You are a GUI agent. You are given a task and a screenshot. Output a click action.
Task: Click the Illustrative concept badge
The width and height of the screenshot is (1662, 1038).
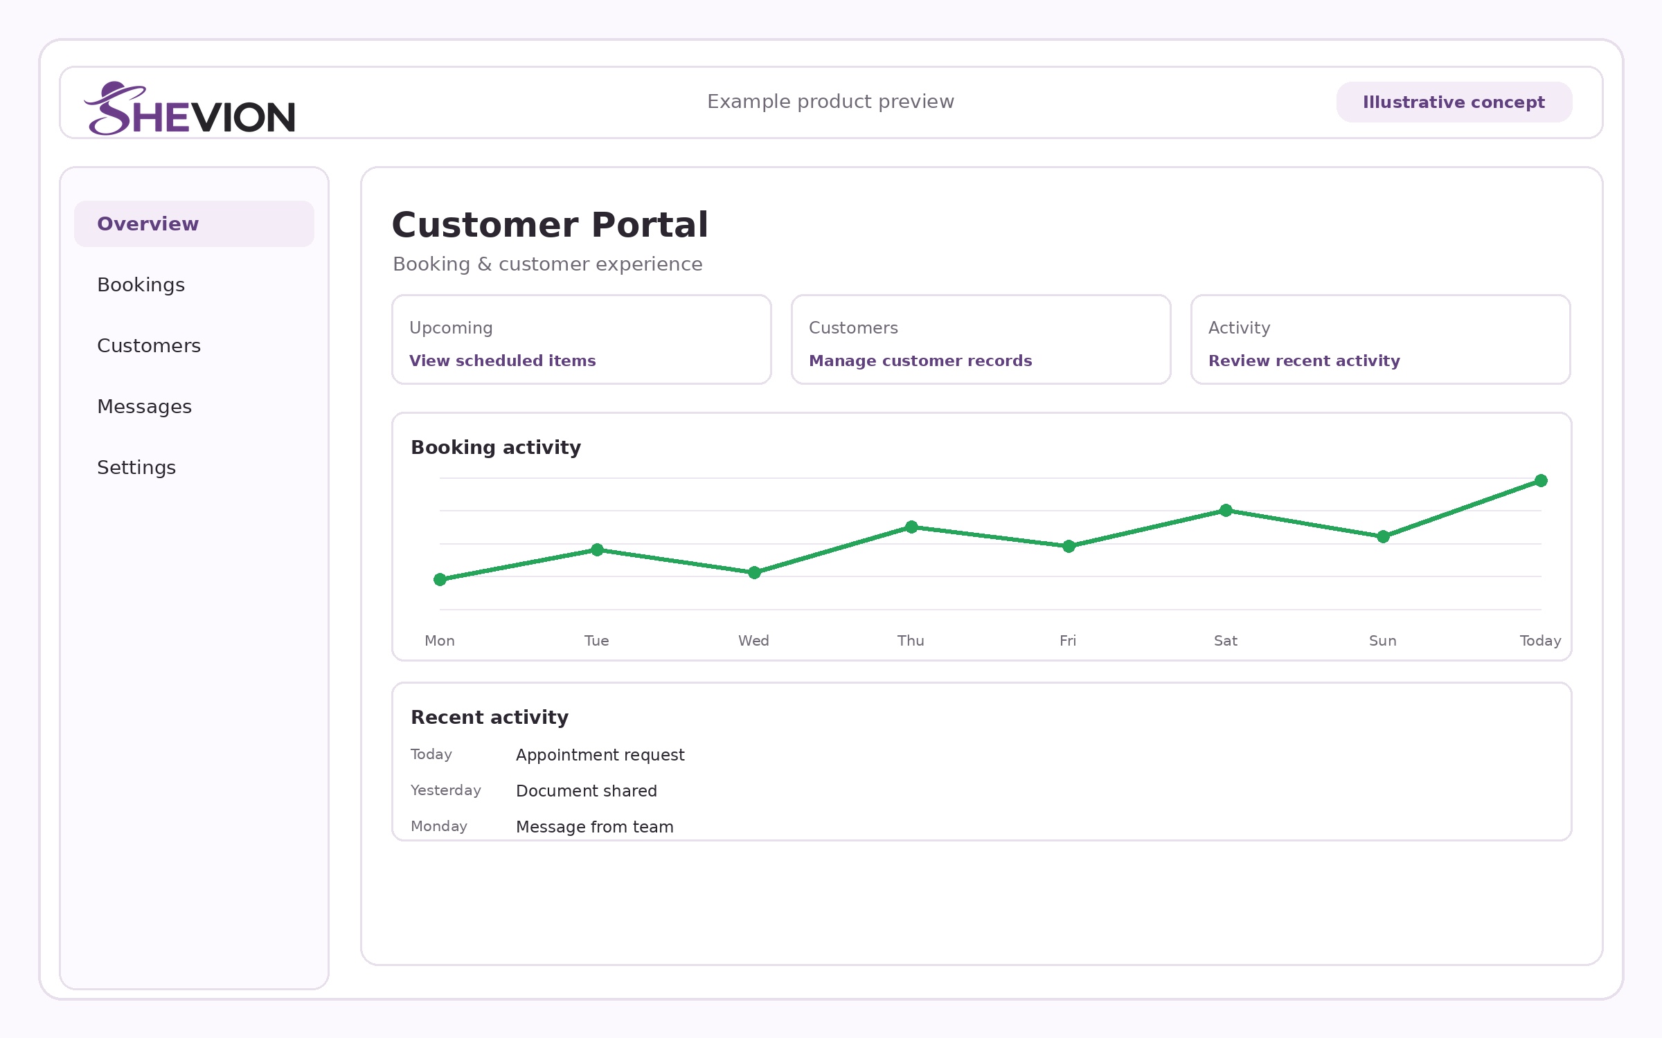click(1454, 102)
